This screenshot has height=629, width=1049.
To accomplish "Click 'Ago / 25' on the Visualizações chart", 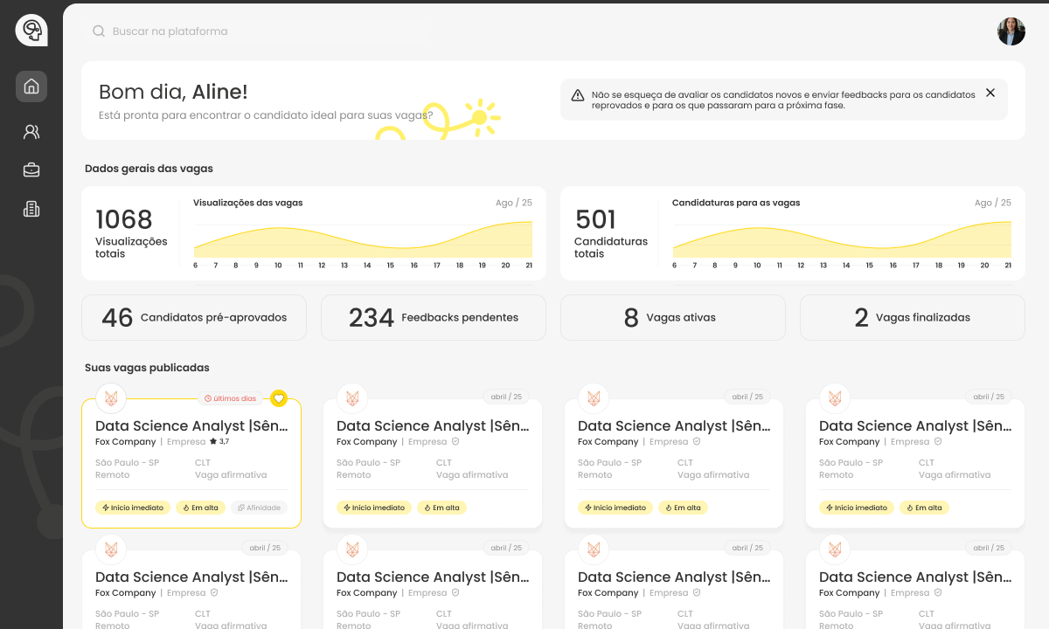I will pyautogui.click(x=514, y=203).
